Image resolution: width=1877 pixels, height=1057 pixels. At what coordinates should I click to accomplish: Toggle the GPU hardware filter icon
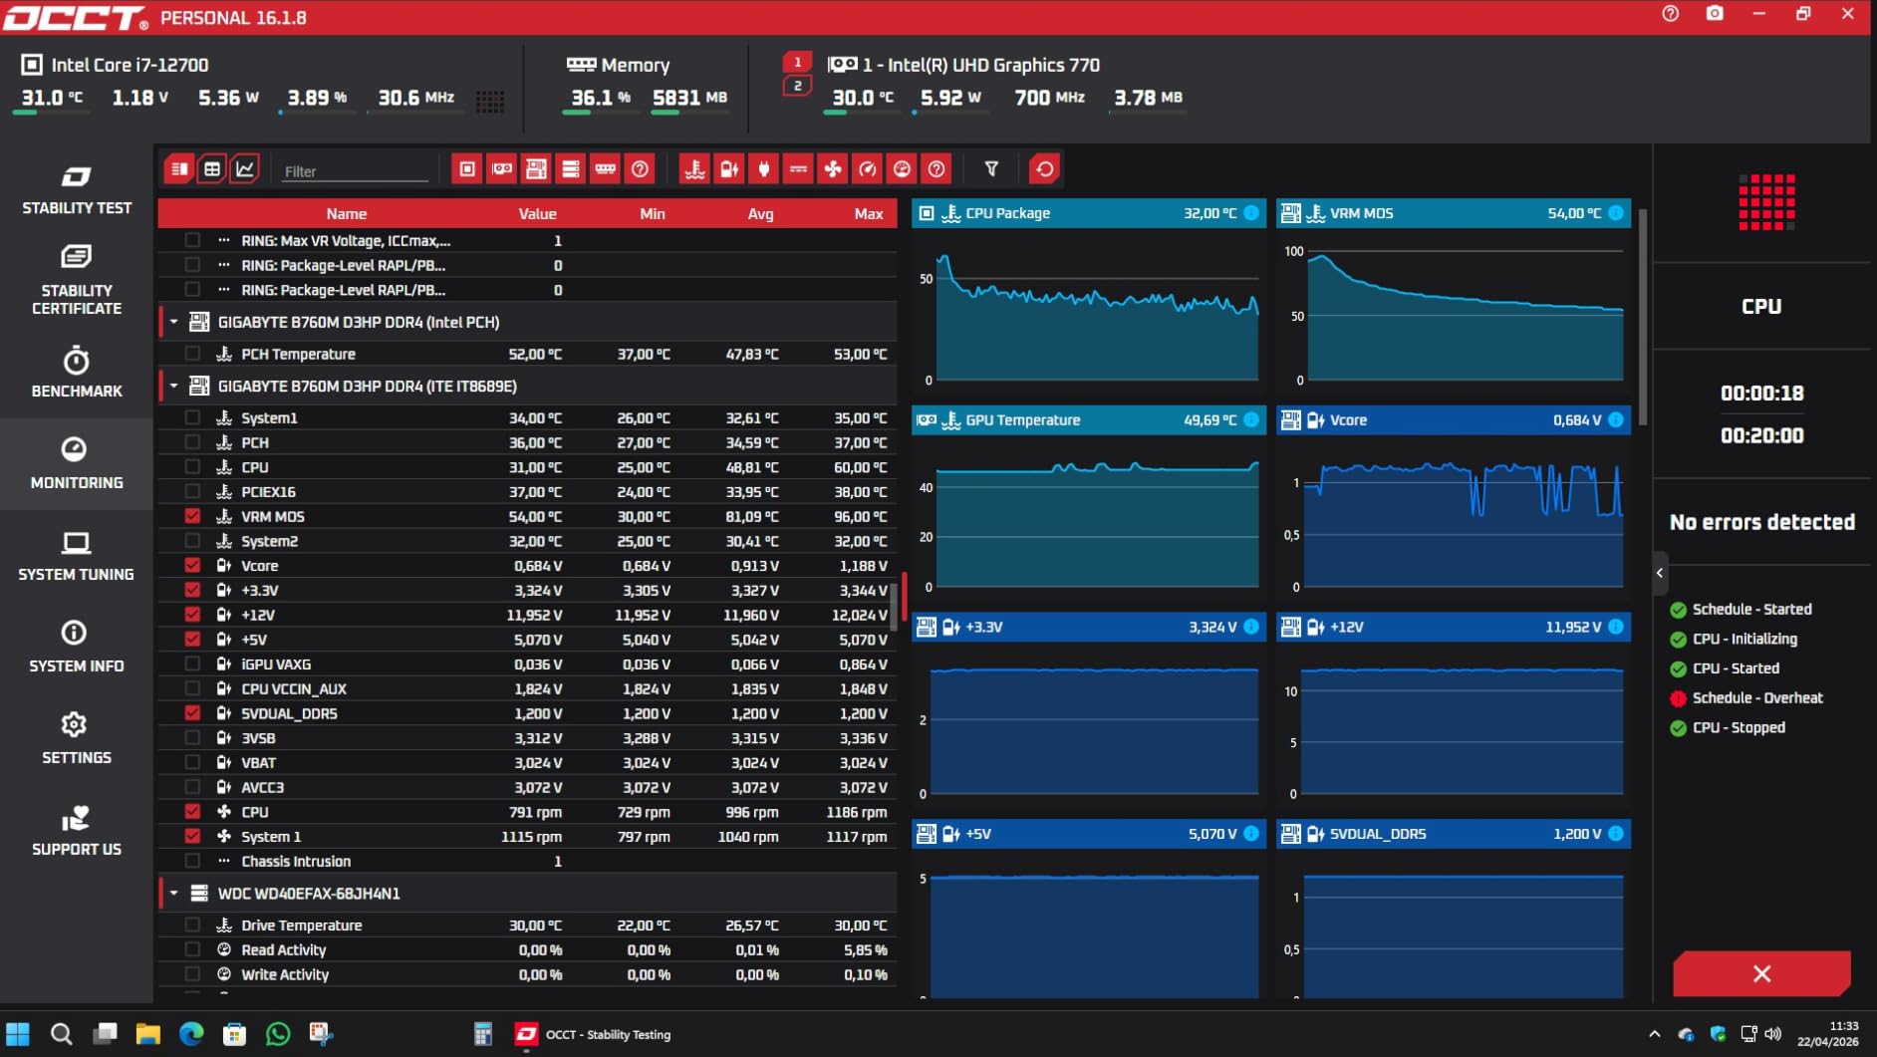tap(502, 169)
